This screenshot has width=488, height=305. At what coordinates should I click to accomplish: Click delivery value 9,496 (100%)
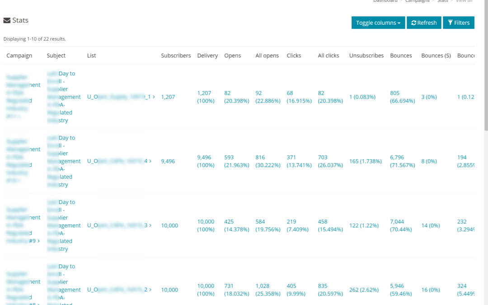[x=206, y=161]
